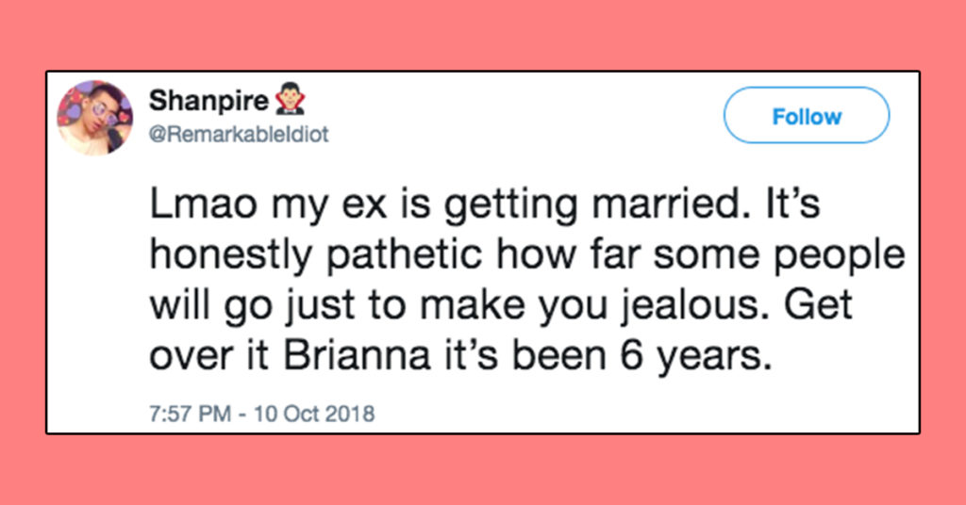Click the 10 Oct 2018 date text
The height and width of the screenshot is (505, 966).
(x=314, y=414)
